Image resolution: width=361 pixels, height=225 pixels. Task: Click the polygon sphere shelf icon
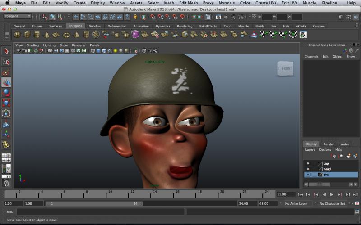17,35
